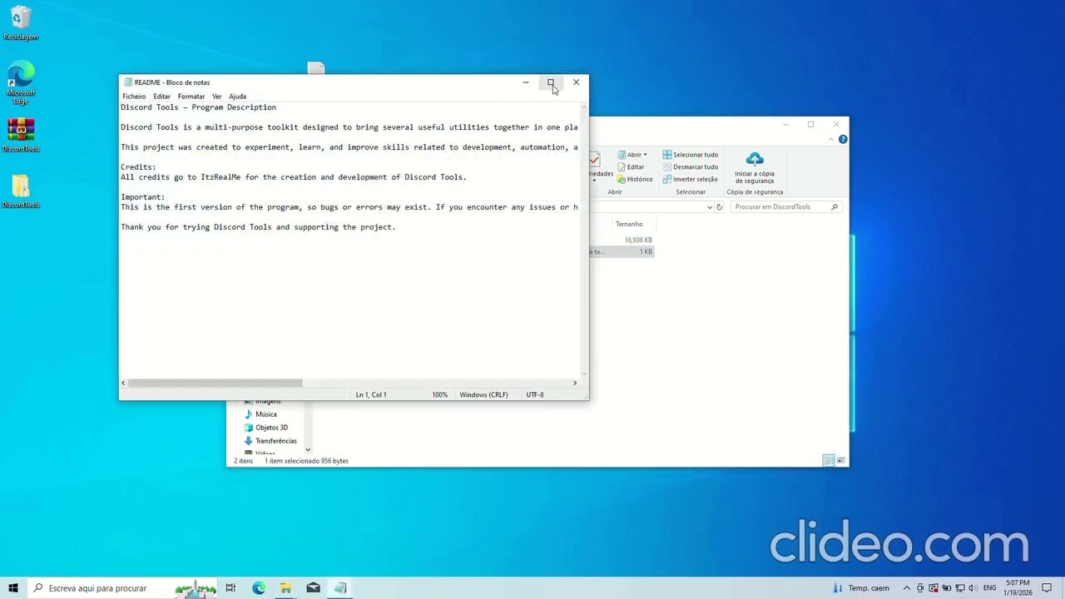Close the README Notepad window
Image resolution: width=1065 pixels, height=599 pixels.
pos(576,82)
